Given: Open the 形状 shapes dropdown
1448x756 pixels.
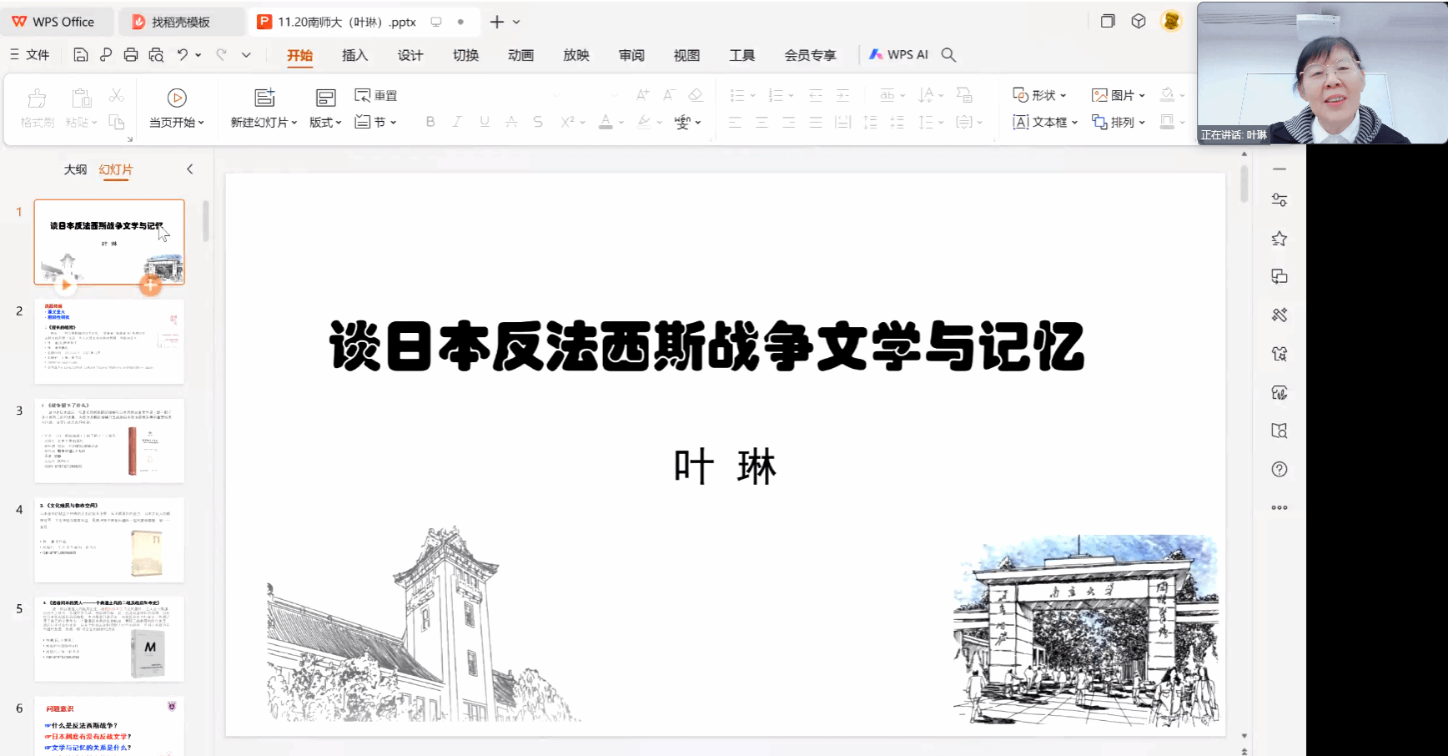Looking at the screenshot, I should (1039, 95).
